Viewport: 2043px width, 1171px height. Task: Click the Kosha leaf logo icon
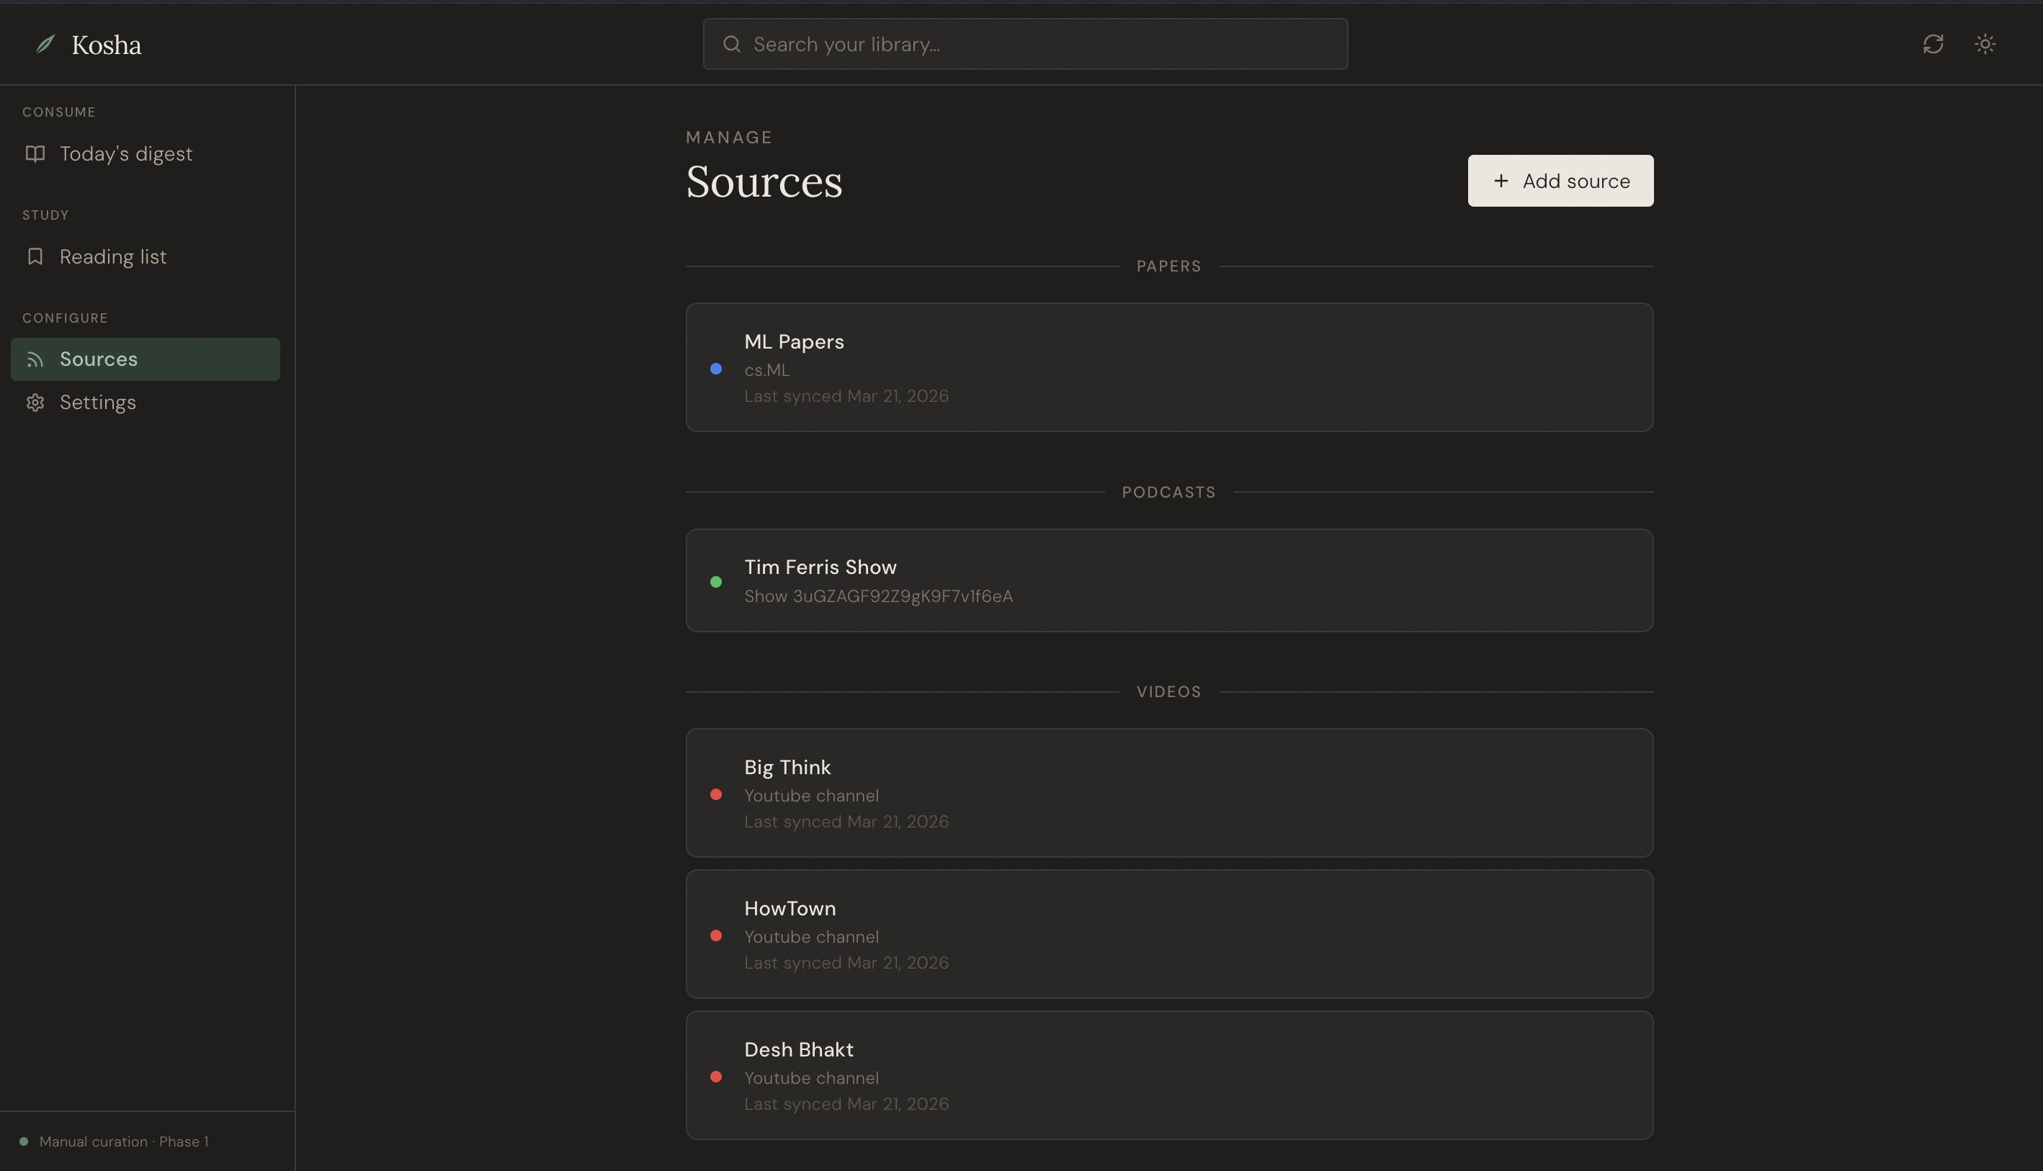tap(46, 43)
